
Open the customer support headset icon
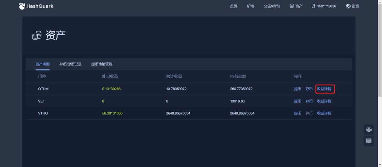(x=369, y=130)
